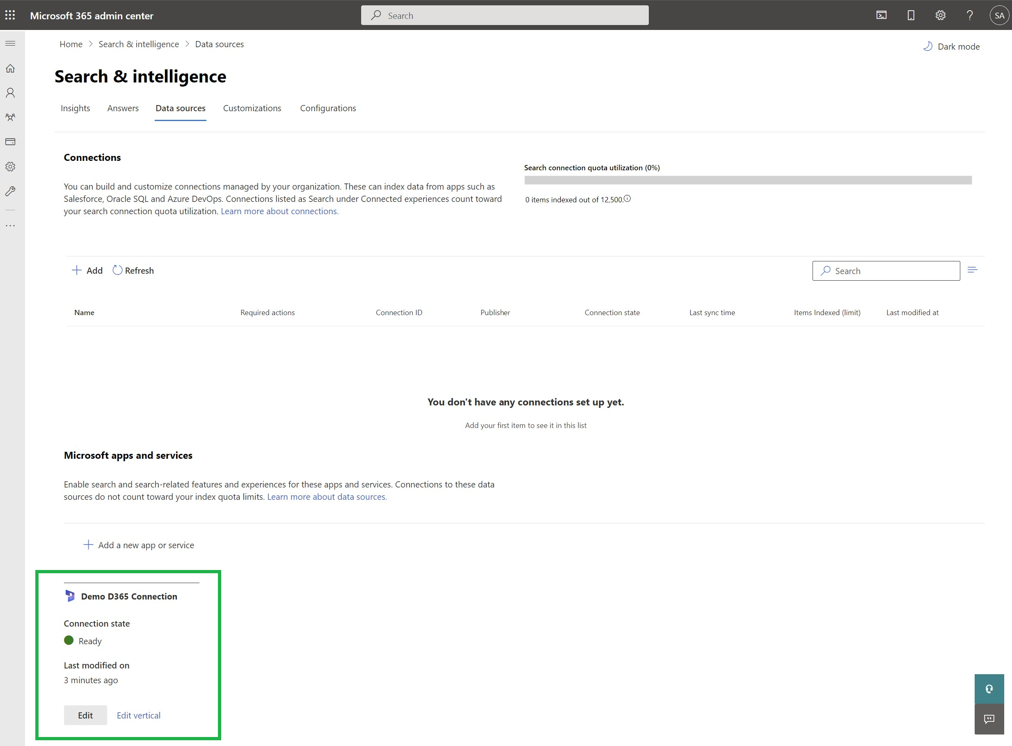Open Billing card icon in sidebar

[x=10, y=142]
